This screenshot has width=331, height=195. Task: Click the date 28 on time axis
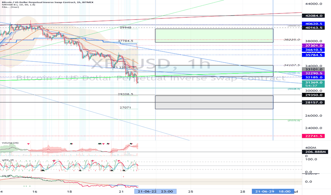[x=243, y=191]
